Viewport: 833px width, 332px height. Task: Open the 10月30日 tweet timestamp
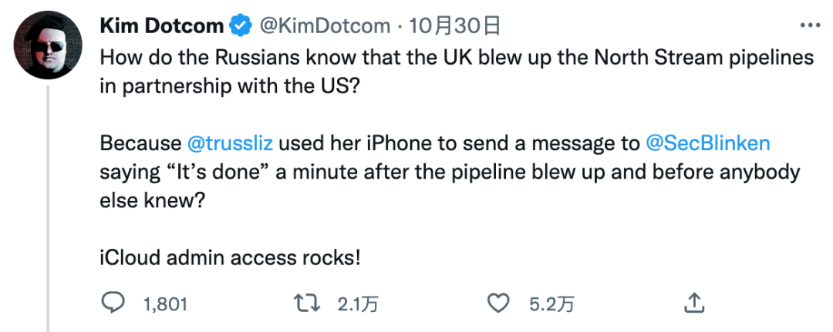pos(455,26)
